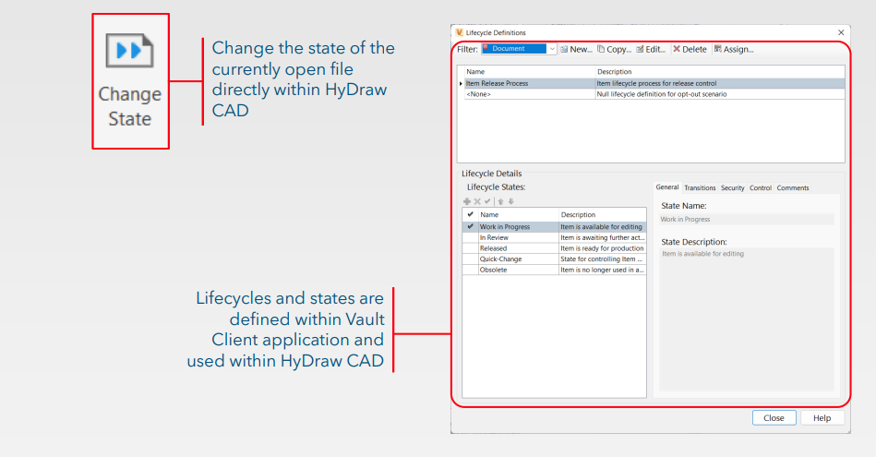Close the Lifecycle Definitions dialog with X

[x=841, y=32]
